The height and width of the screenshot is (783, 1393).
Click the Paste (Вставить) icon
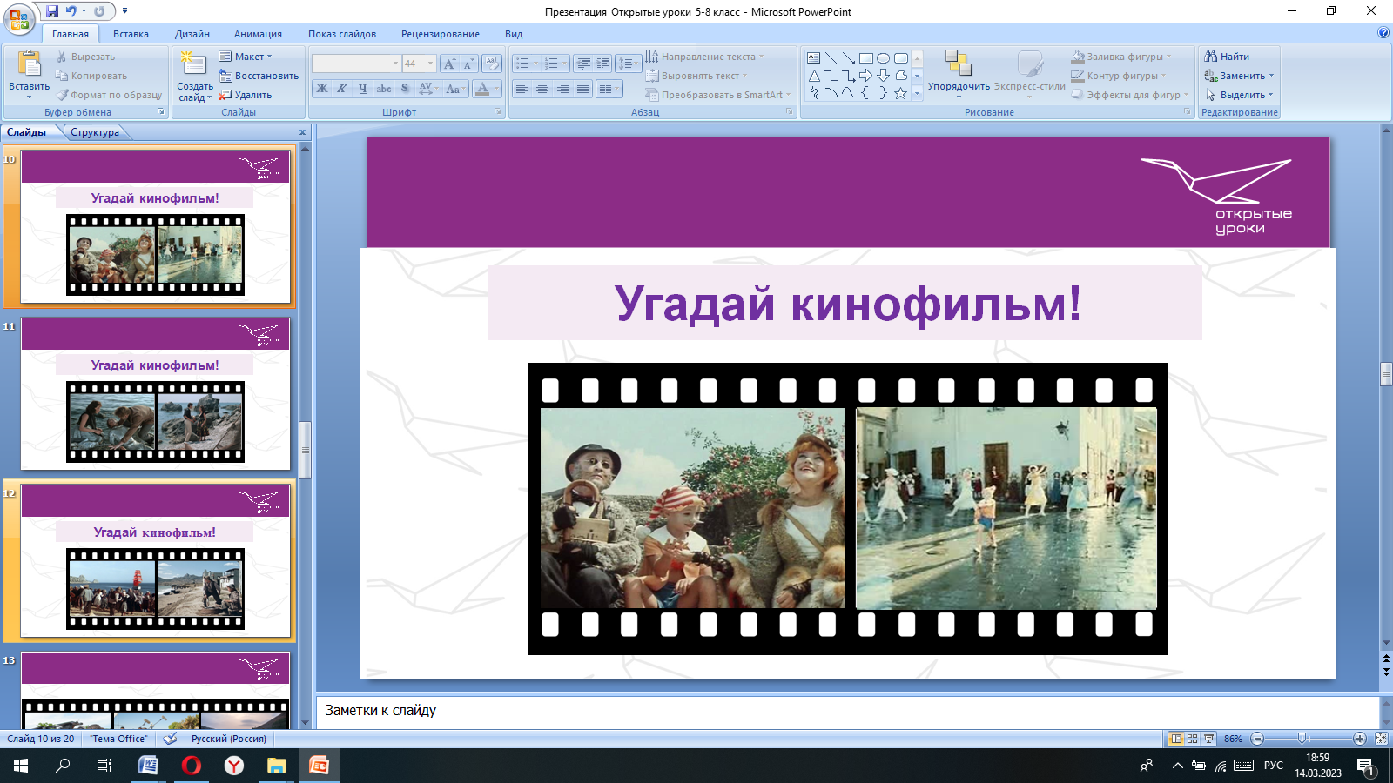click(29, 64)
